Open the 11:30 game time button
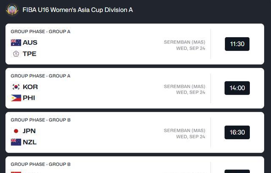Image resolution: width=271 pixels, height=173 pixels. coord(237,44)
